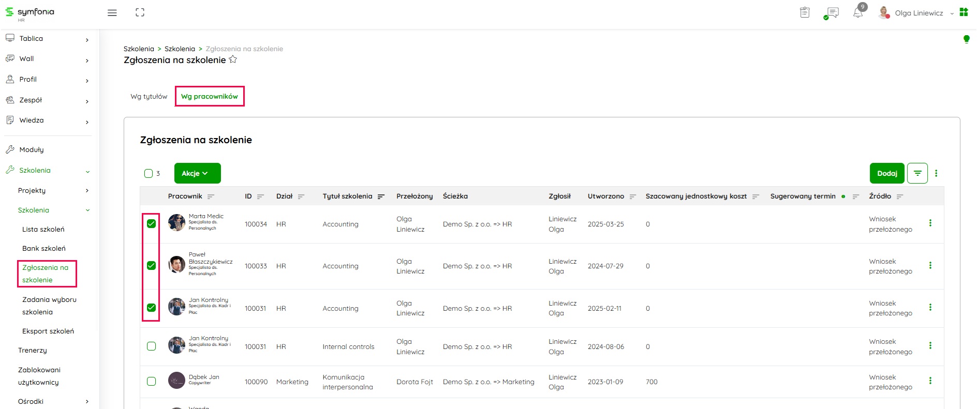Open the notifications bell icon
978x409 pixels.
point(858,13)
